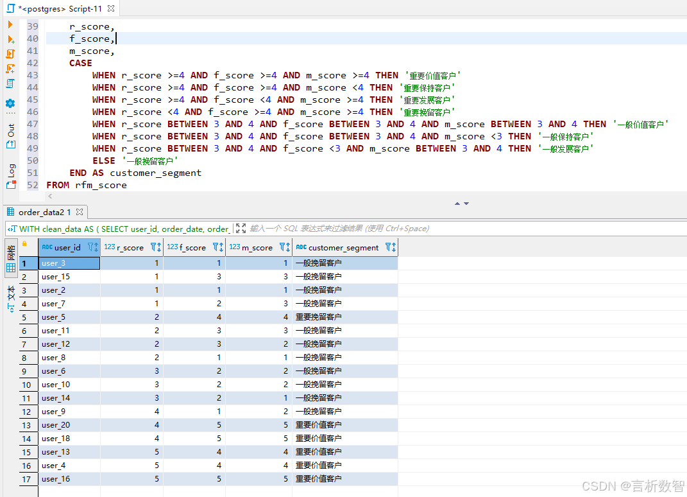Viewport: 687px width, 497px height.
Task: Run the SQL statement with the orange play icon
Action: (x=10, y=24)
